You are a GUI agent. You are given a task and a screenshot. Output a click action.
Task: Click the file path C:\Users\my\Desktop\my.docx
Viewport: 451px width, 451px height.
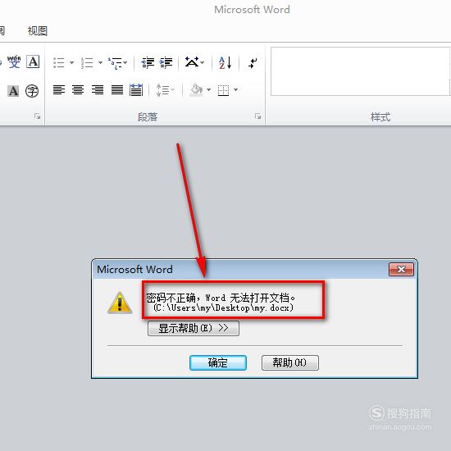223,307
